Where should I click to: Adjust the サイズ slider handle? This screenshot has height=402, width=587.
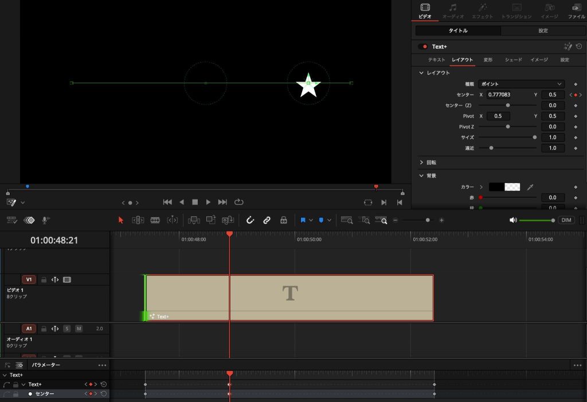point(535,138)
